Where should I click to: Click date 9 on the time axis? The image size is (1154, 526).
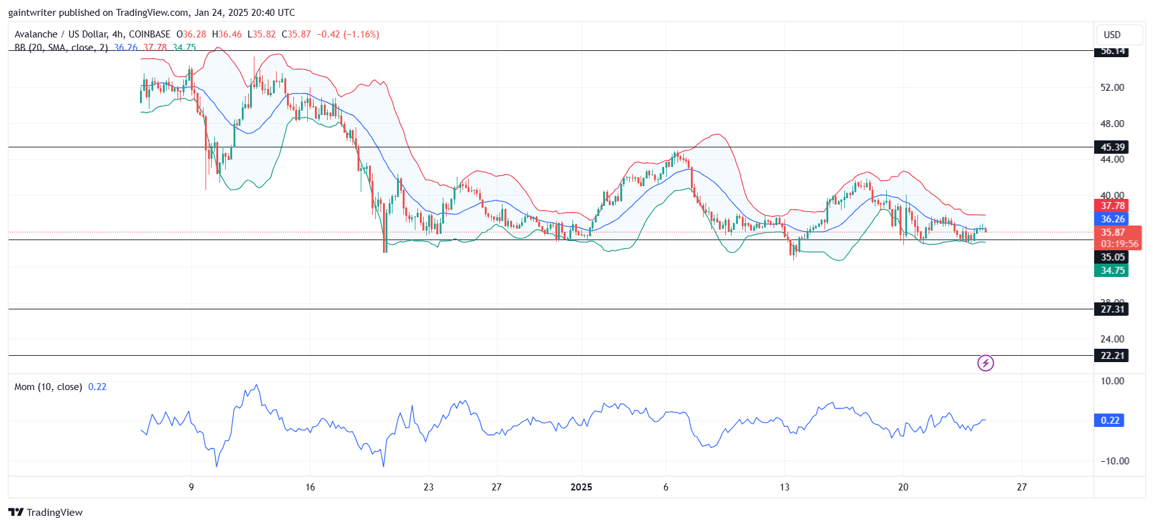(x=191, y=487)
